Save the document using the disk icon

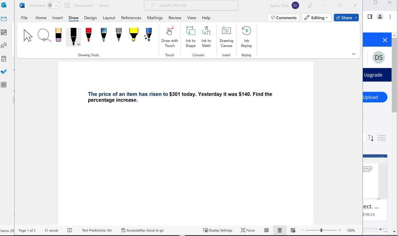coord(67,5)
